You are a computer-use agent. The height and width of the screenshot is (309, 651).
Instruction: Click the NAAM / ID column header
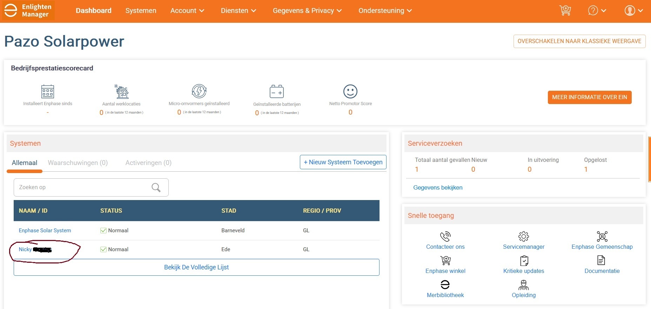[x=33, y=211]
